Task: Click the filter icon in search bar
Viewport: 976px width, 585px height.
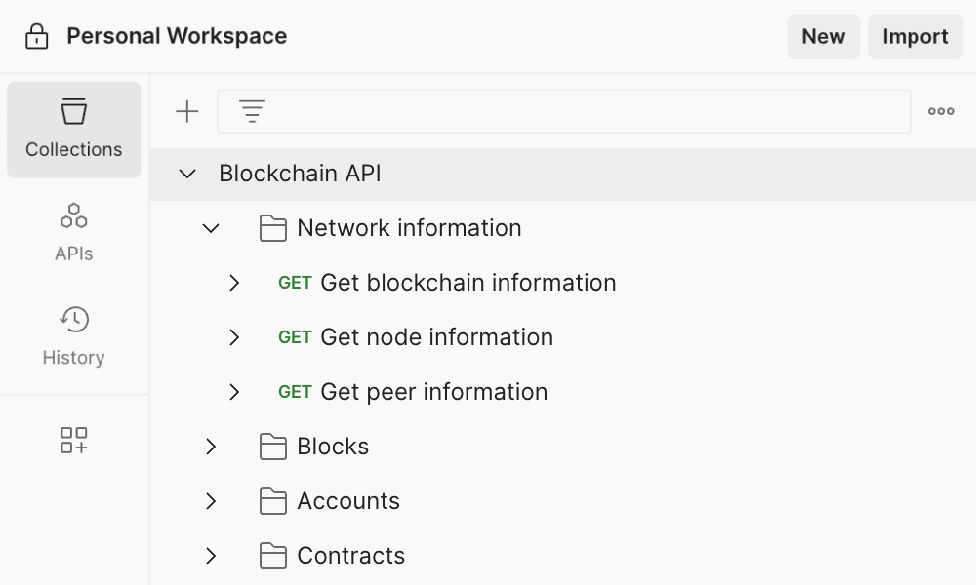Action: click(x=252, y=112)
